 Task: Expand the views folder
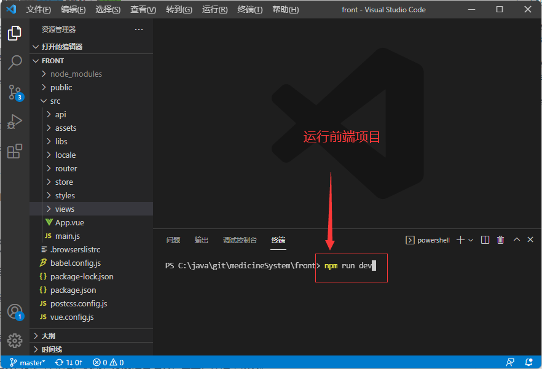(91, 209)
